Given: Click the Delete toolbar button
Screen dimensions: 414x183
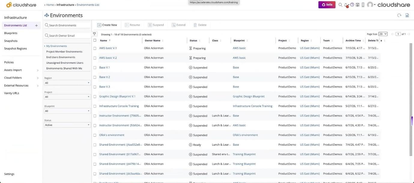Looking at the screenshot, I should point(200,25).
